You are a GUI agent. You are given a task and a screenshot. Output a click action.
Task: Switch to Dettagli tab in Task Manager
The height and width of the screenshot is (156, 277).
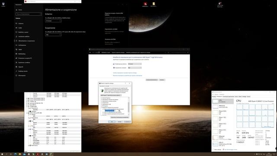[244, 97]
